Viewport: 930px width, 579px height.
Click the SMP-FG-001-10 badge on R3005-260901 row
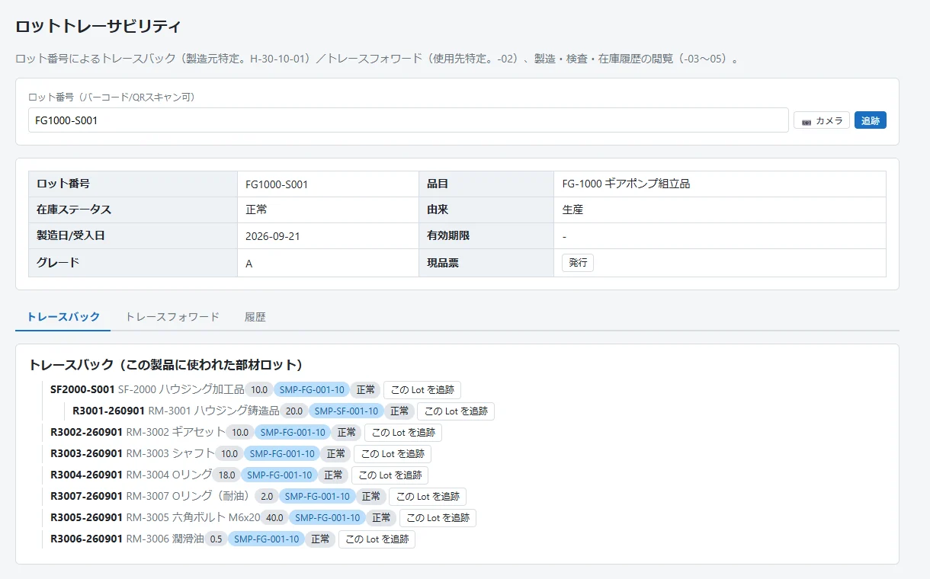click(328, 518)
